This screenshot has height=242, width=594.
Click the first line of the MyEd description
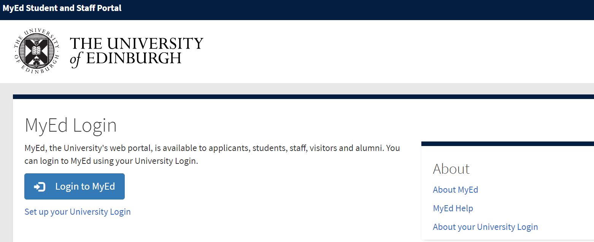[212, 148]
